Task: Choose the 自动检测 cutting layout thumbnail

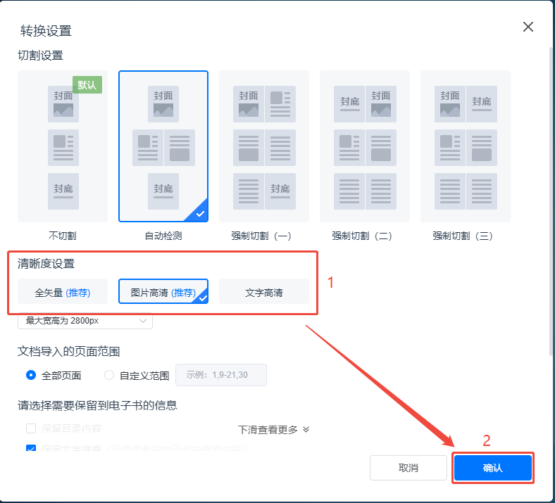Action: pos(163,146)
